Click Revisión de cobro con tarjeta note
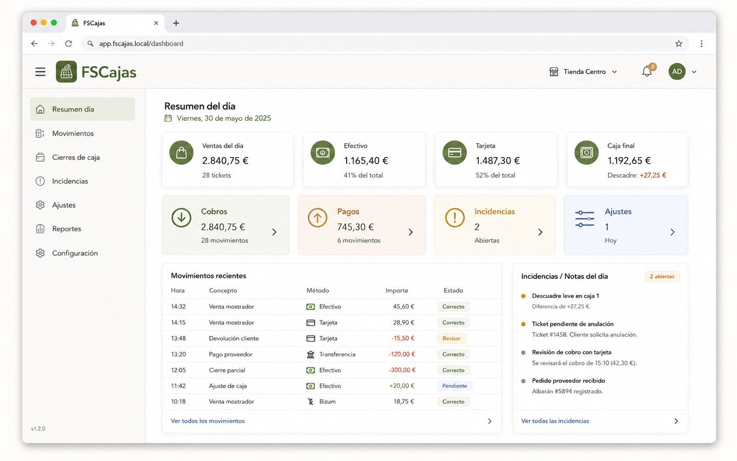Viewport: 737px width, 461px height. [572, 352]
